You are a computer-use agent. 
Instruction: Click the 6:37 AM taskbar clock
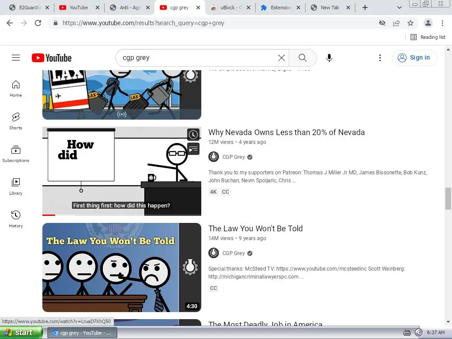tap(436, 333)
